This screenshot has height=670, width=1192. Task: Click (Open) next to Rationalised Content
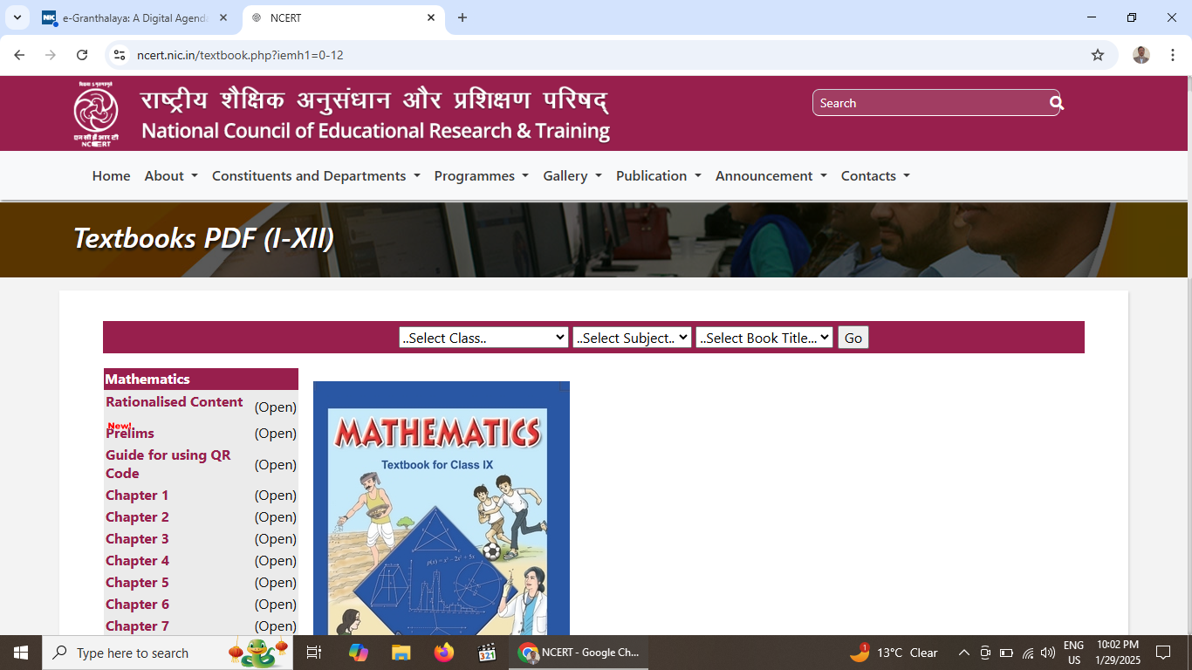tap(276, 407)
